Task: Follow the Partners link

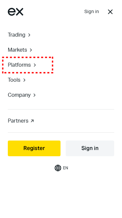Action: click(18, 121)
